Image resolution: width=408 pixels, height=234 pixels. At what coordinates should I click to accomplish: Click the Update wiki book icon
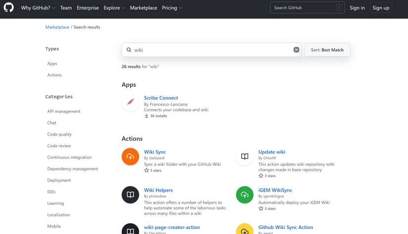(244, 156)
